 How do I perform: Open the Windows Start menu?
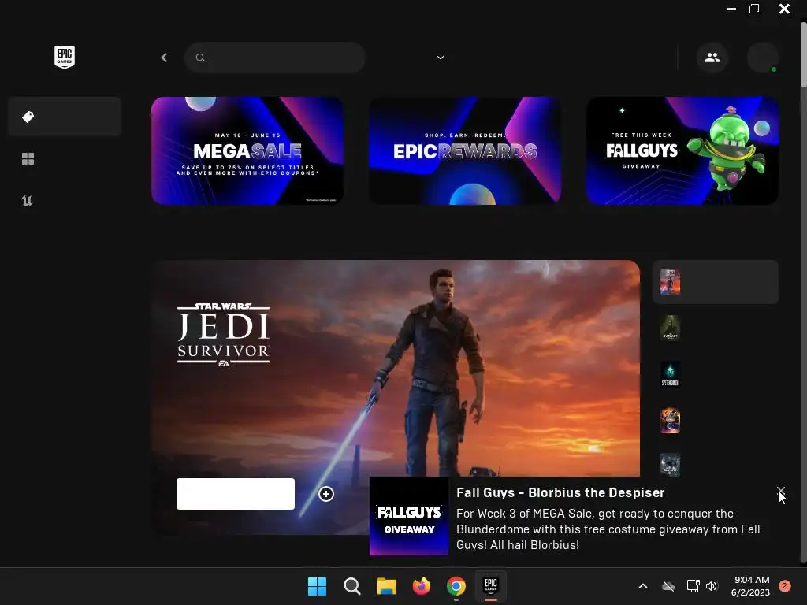click(317, 586)
